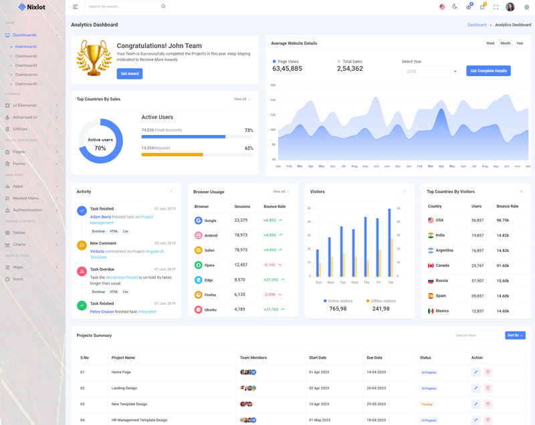This screenshot has height=425, width=535.
Task: Click the search magnifier icon in header
Action: point(163,7)
